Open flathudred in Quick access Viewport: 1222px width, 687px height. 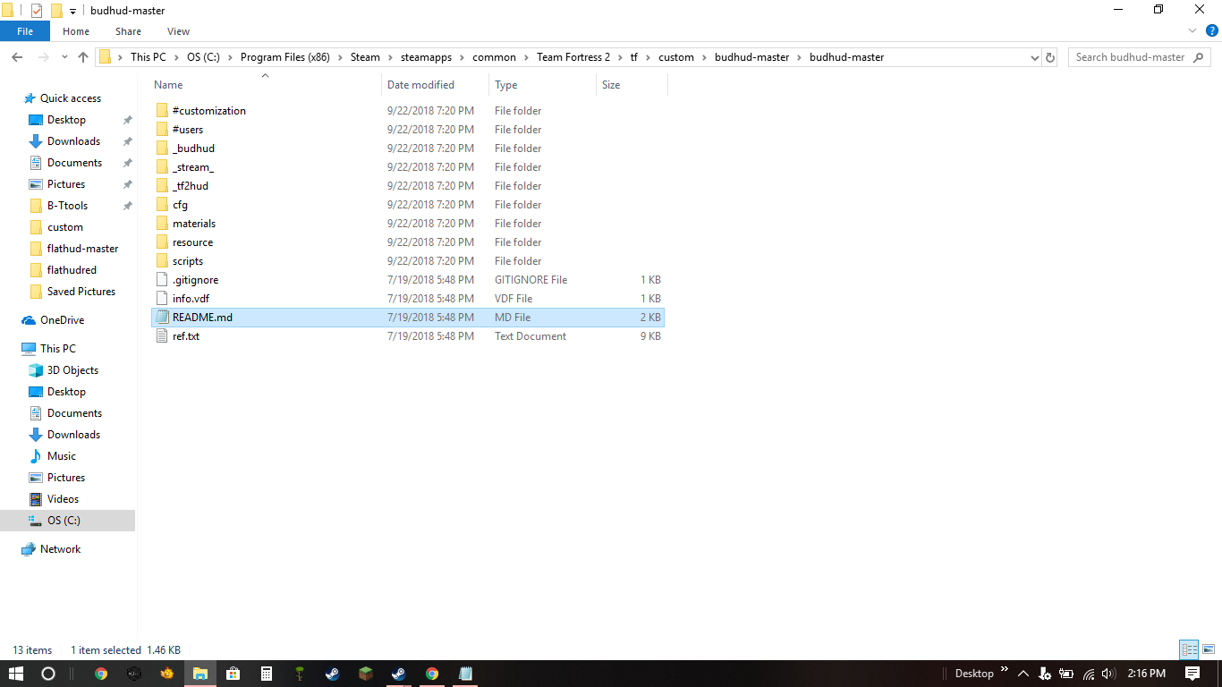point(72,270)
